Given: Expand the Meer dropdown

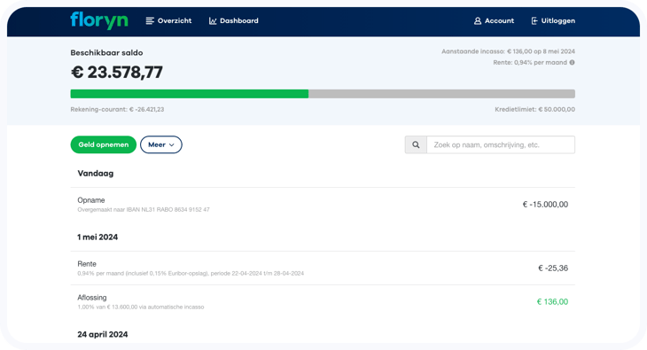Looking at the screenshot, I should click(161, 144).
